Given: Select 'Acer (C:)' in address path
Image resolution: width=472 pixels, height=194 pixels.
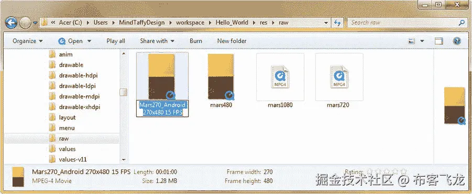Looking at the screenshot, I should click(70, 22).
